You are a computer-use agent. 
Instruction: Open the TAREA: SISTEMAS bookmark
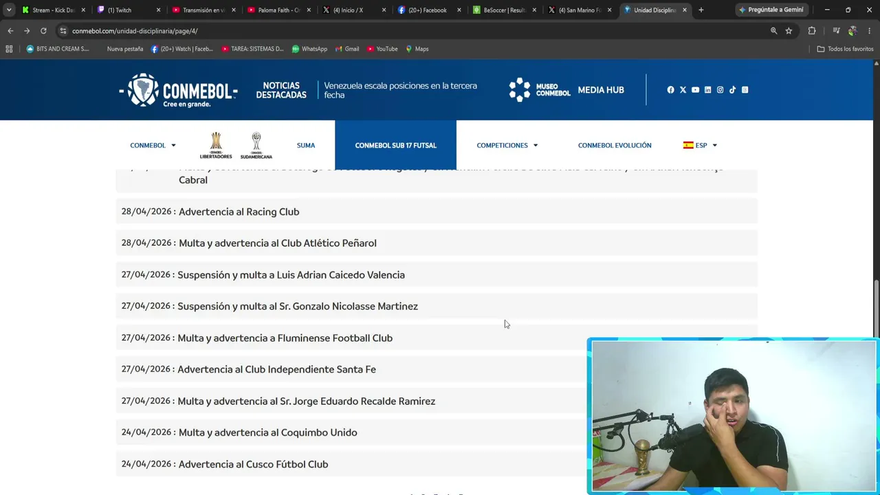[x=253, y=49]
